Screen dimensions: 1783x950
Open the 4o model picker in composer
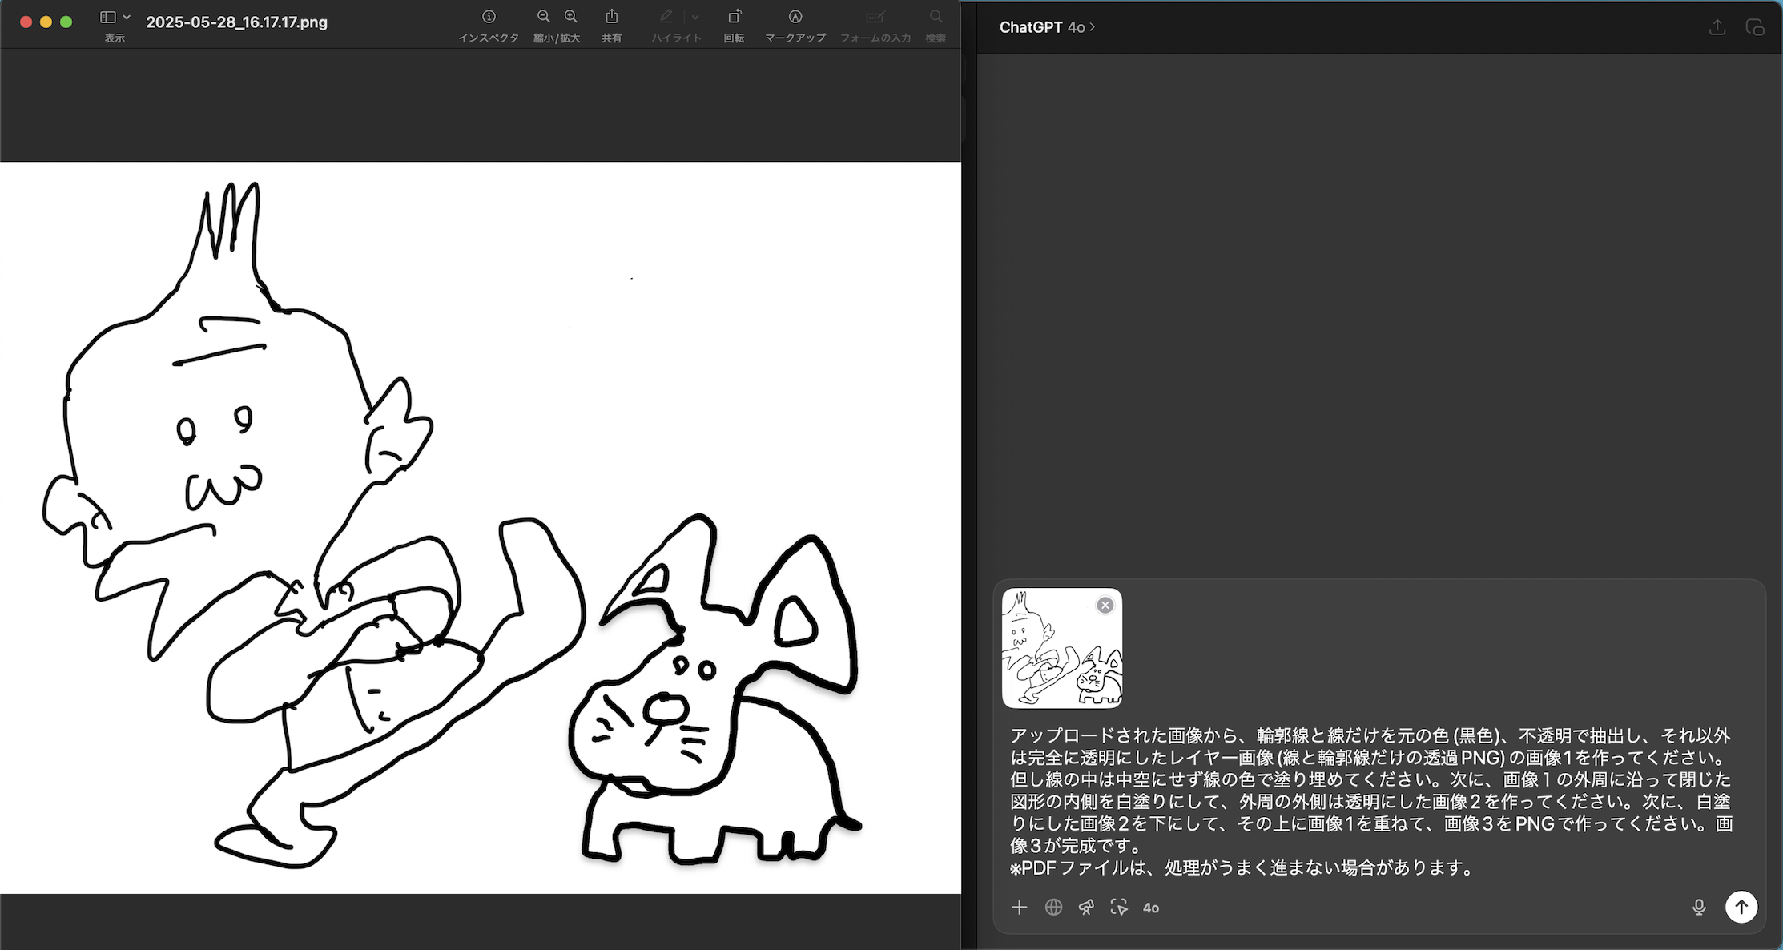1151,908
